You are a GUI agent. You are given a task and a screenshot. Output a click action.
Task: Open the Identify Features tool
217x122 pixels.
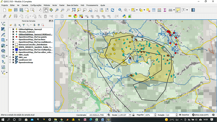120,10
